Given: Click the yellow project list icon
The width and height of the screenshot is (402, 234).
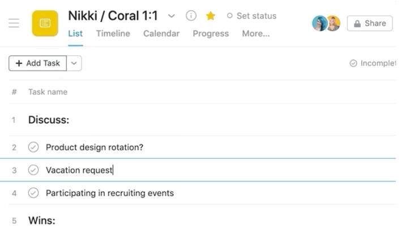Looking at the screenshot, I should 45,23.
